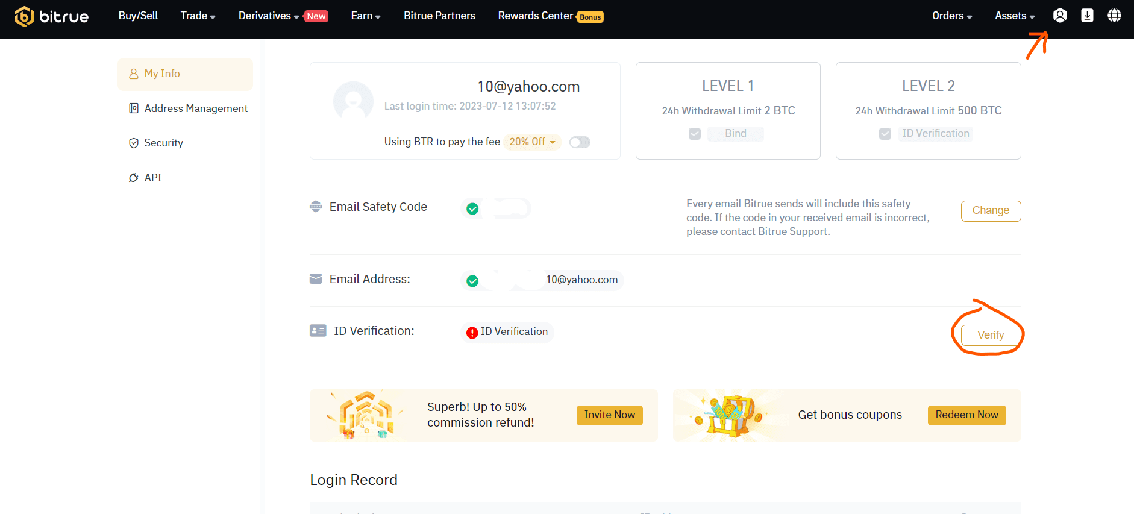Click the app download icon
This screenshot has width=1134, height=514.
1087,16
